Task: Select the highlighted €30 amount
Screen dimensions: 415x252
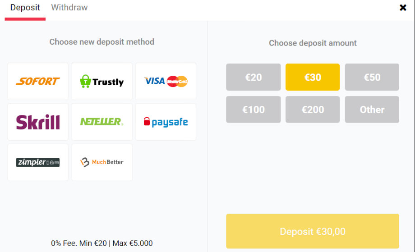Action: [313, 77]
